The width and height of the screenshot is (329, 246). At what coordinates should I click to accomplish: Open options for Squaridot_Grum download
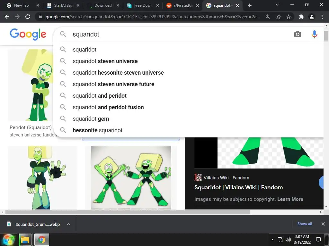pos(68,224)
